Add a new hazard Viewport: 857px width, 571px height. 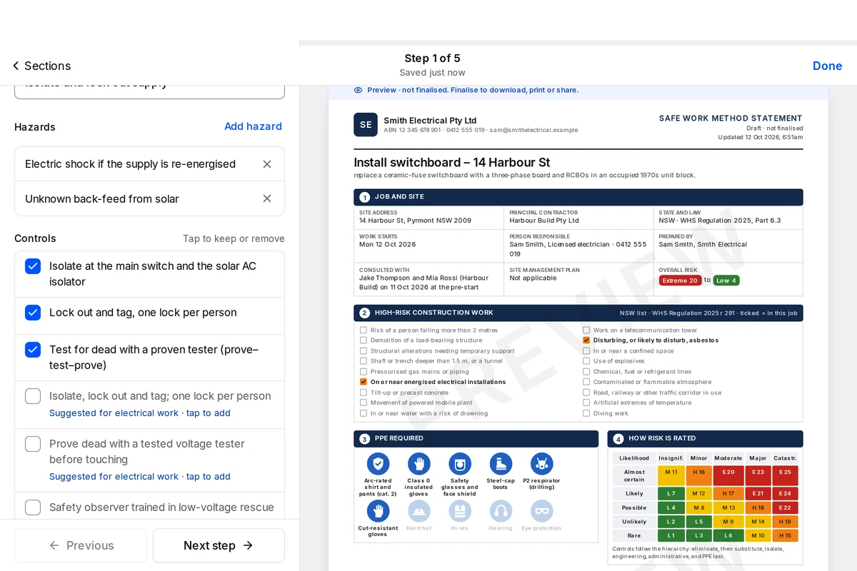click(x=253, y=126)
